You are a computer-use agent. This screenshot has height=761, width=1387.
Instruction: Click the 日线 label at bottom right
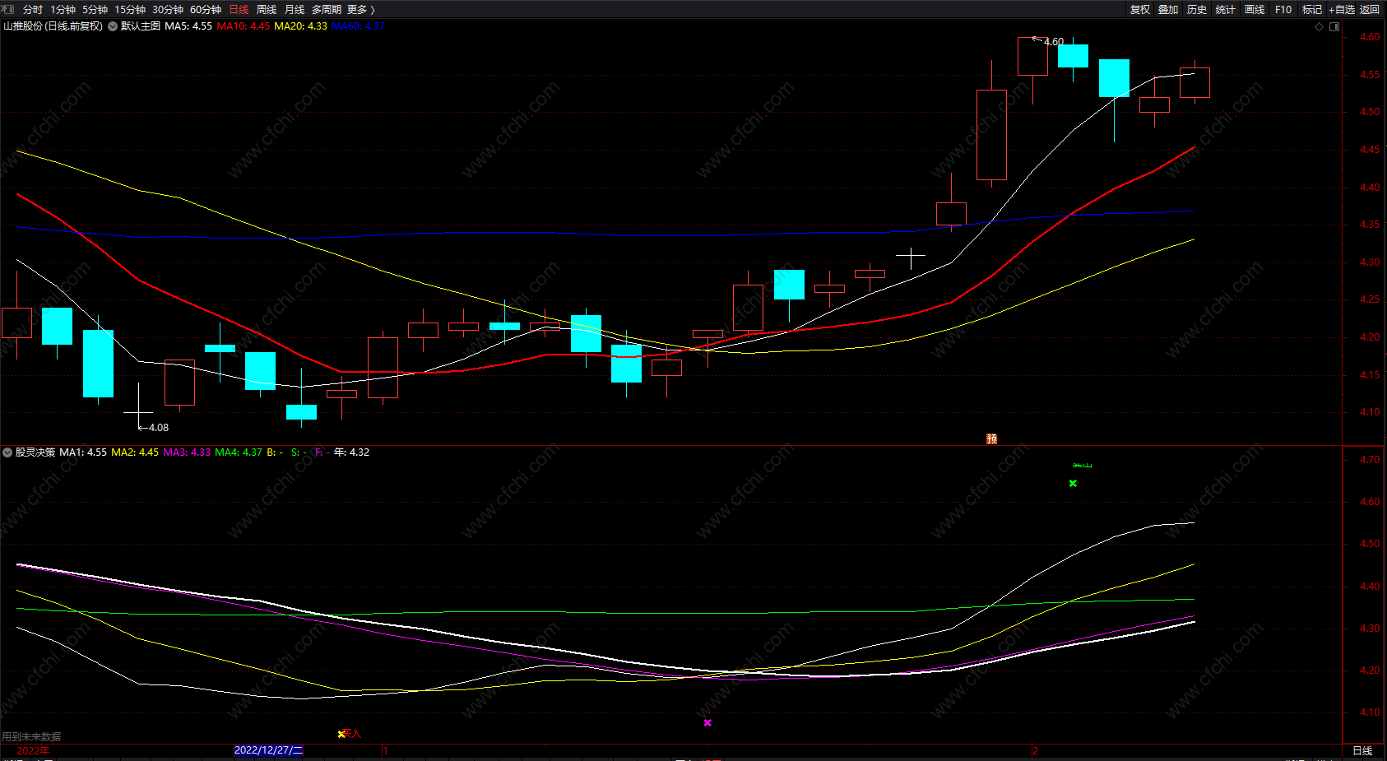click(x=1363, y=751)
